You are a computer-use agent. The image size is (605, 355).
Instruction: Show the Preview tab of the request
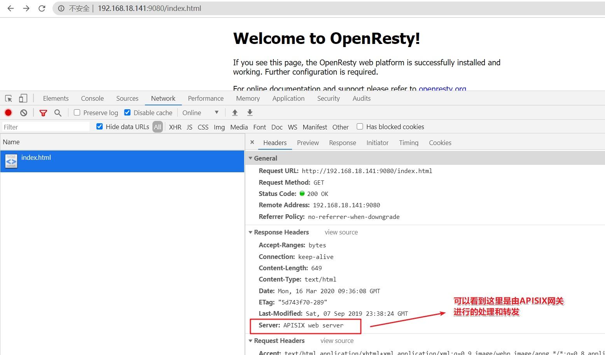pyautogui.click(x=308, y=143)
